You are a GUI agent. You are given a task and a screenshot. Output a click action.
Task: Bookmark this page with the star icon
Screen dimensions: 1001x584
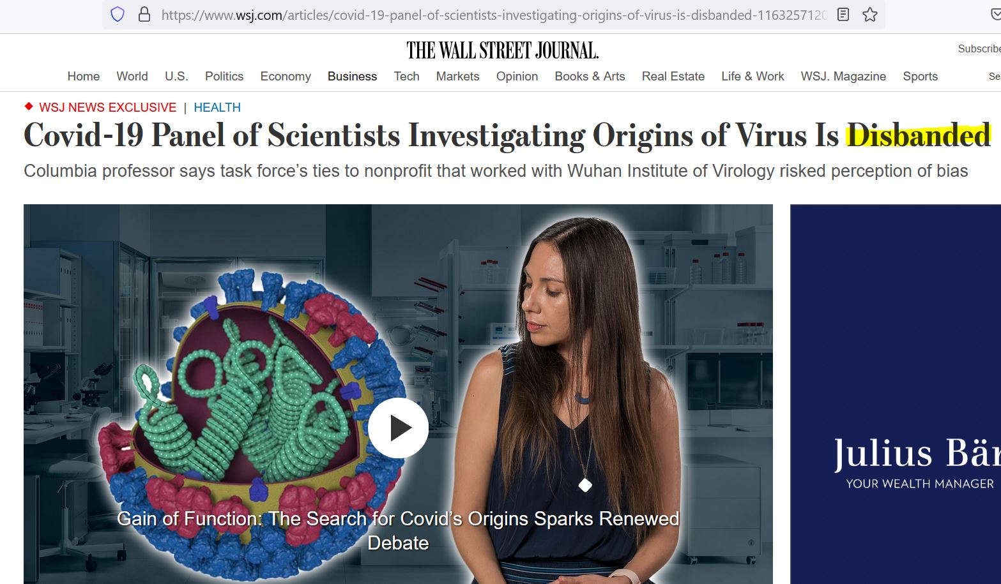tap(870, 15)
